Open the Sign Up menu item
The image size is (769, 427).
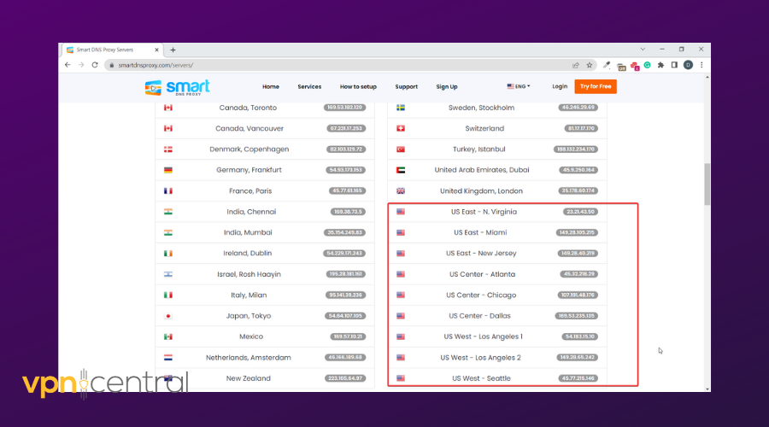447,87
